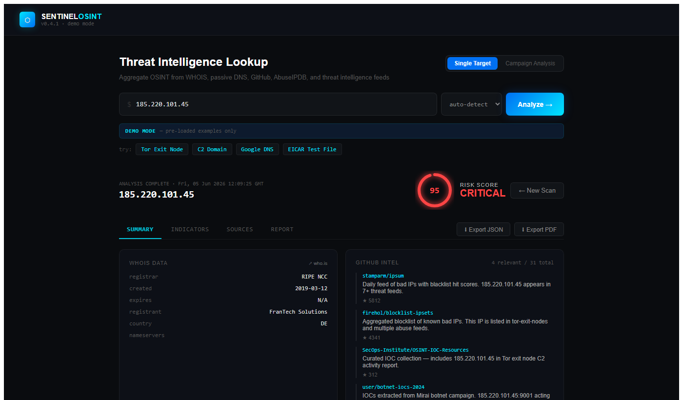Open the who.is external link
The width and height of the screenshot is (683, 400).
click(318, 263)
